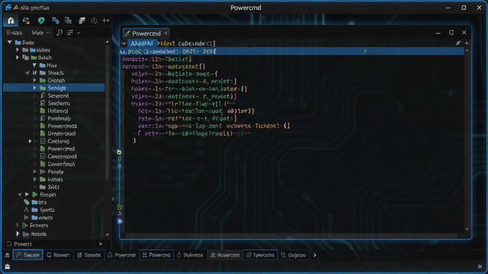The image size is (488, 274).
Task: Click the blue square icon at the gutter bottom
Action: coord(120,221)
